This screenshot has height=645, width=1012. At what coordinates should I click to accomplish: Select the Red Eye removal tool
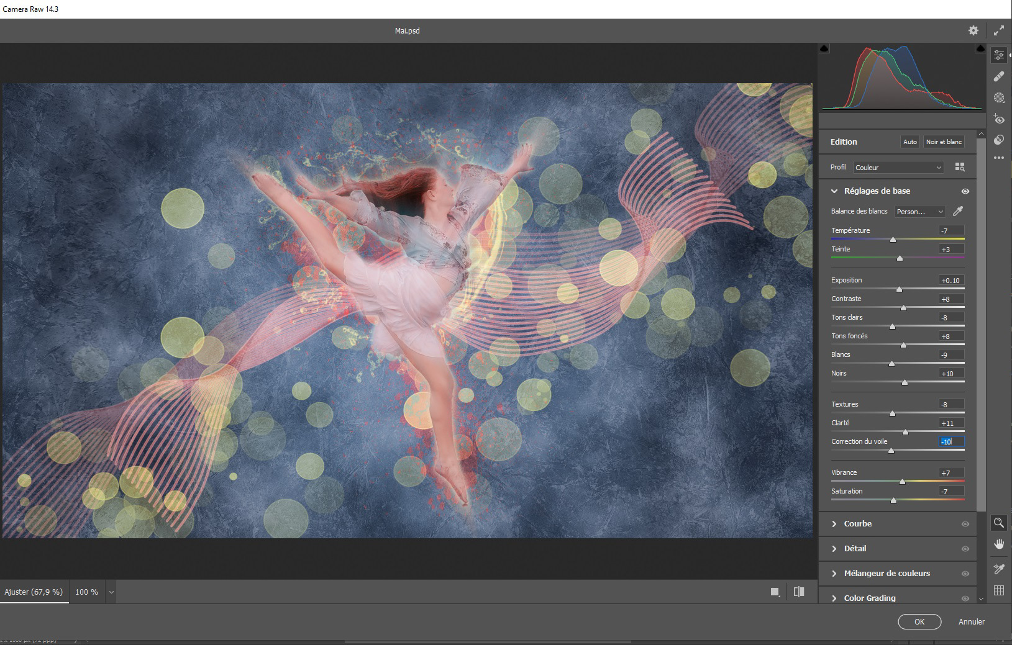point(999,119)
